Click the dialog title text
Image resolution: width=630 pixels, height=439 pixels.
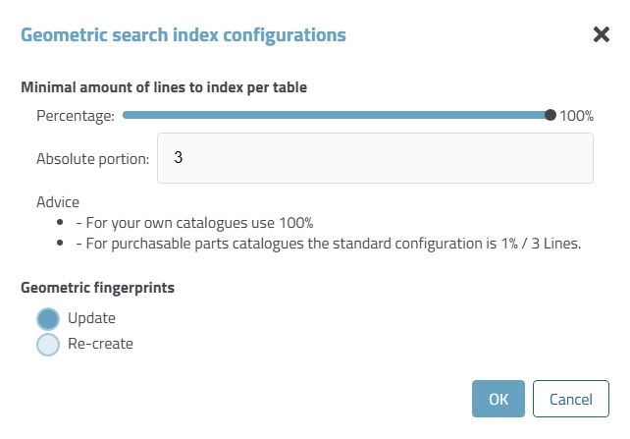click(184, 35)
